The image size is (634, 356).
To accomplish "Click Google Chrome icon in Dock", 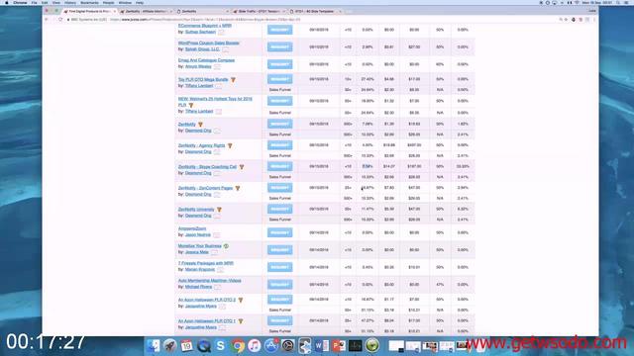I will [238, 345].
